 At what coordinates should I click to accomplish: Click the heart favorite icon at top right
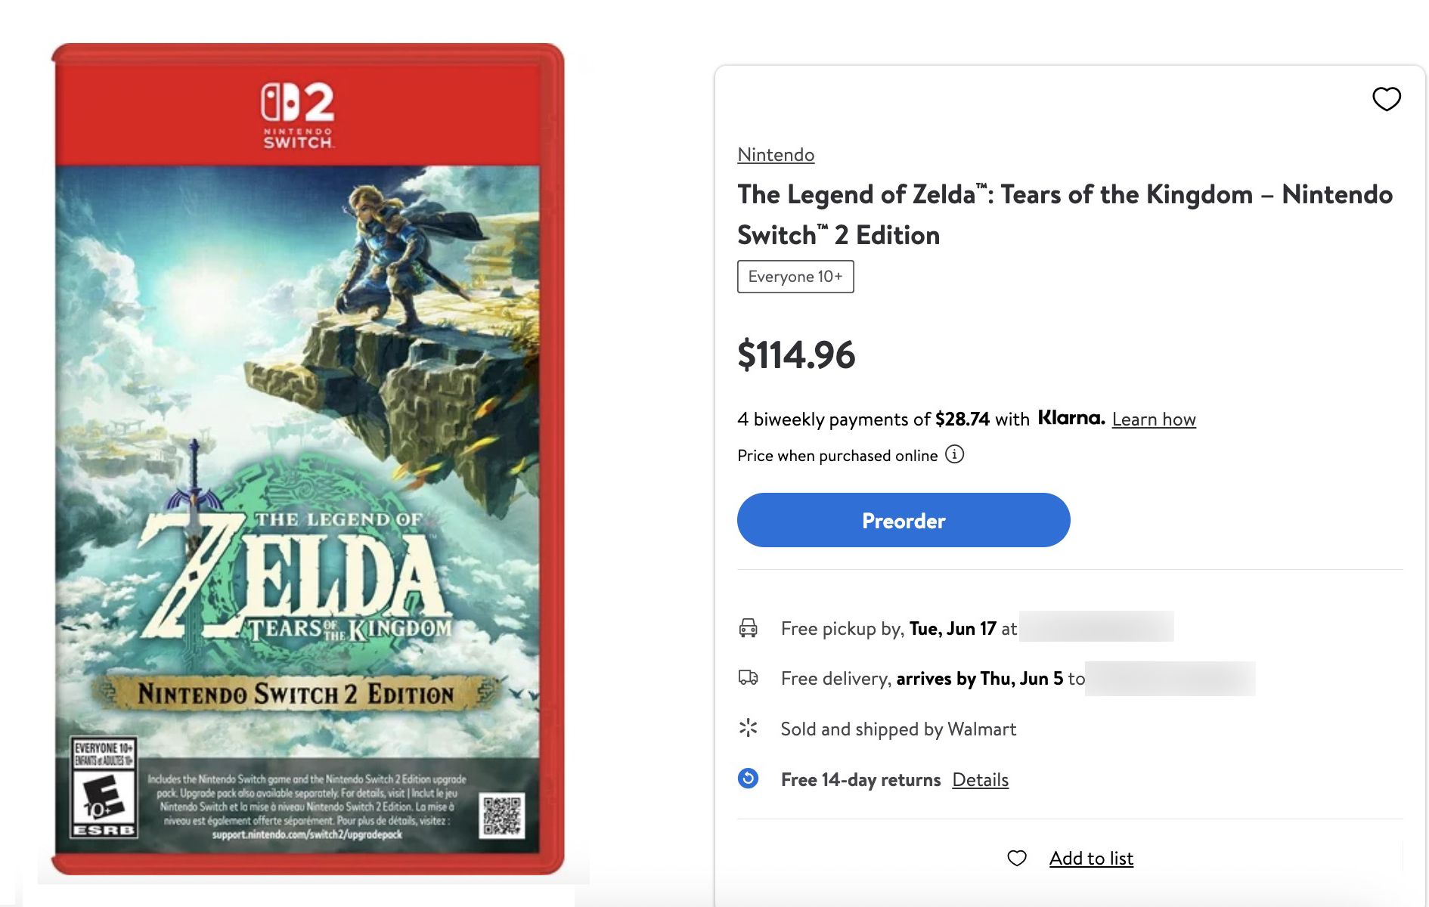[x=1386, y=99]
